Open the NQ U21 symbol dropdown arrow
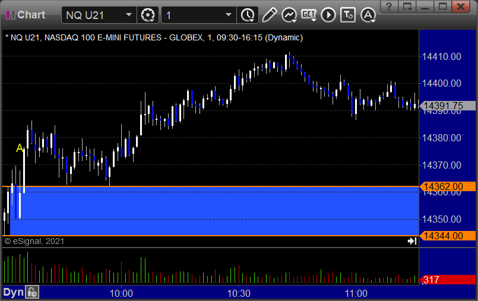The image size is (478, 301). click(129, 15)
